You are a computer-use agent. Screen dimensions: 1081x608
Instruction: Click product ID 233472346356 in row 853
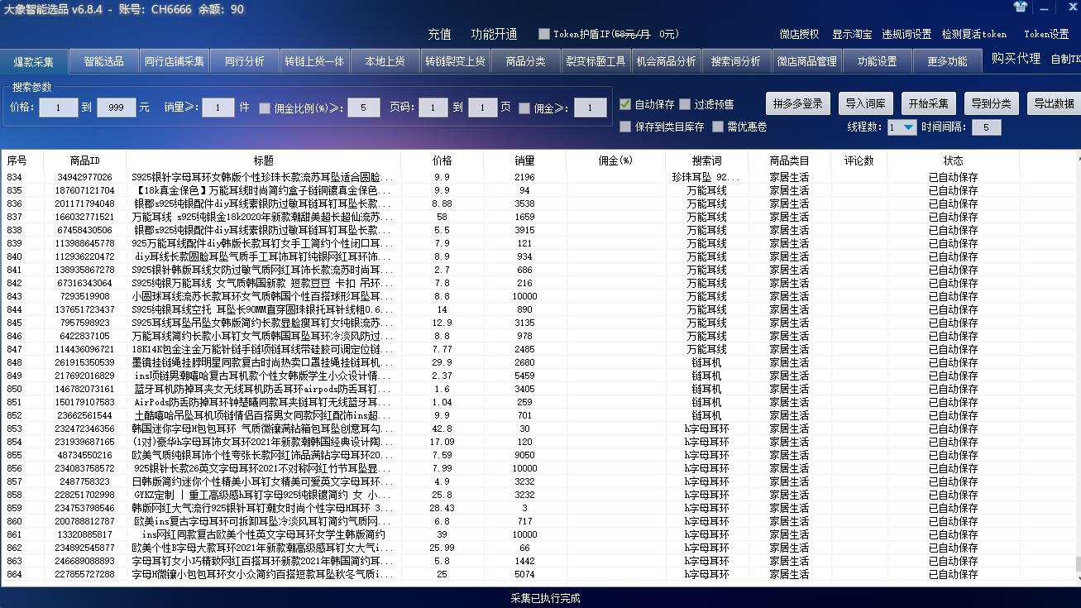pyautogui.click(x=85, y=428)
